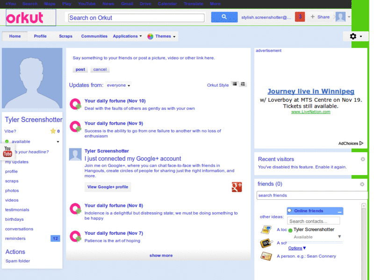The width and height of the screenshot is (374, 280).
Task: Click the Search contacts chat field
Action: tap(313, 221)
